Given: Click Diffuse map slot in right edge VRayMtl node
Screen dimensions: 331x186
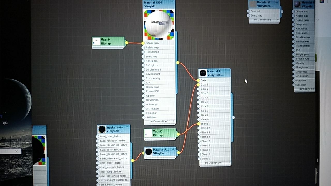Looking at the screenshot, I should click(x=304, y=11).
